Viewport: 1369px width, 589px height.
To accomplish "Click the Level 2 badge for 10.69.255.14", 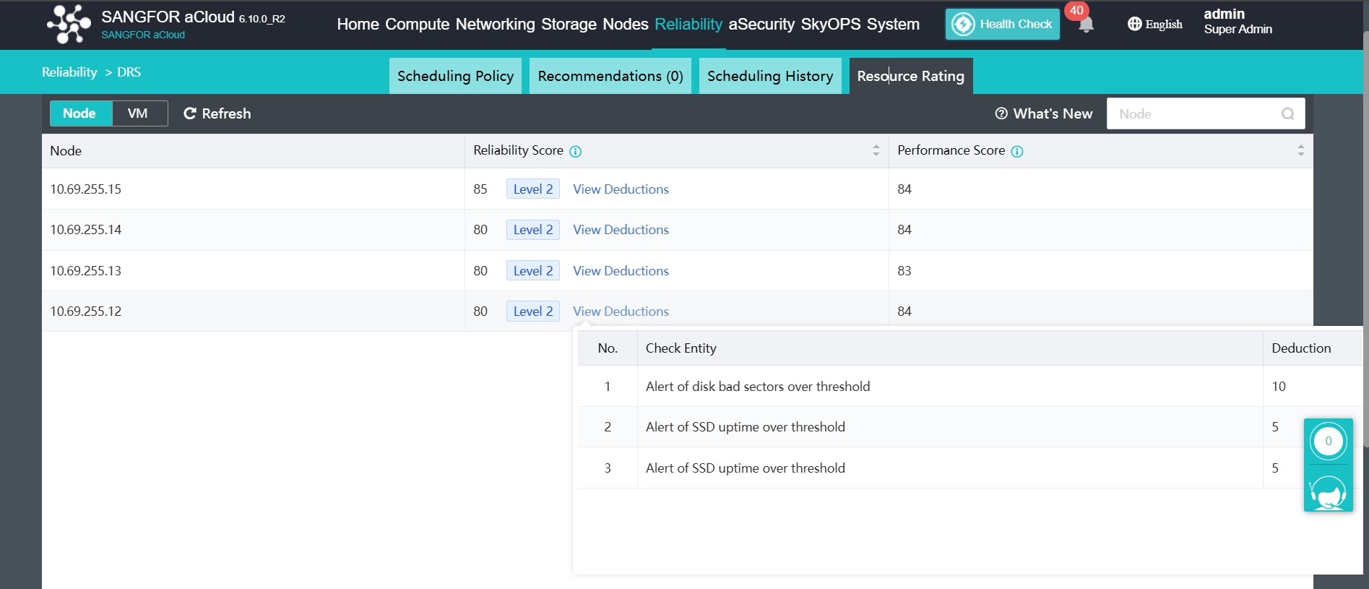I will click(533, 229).
